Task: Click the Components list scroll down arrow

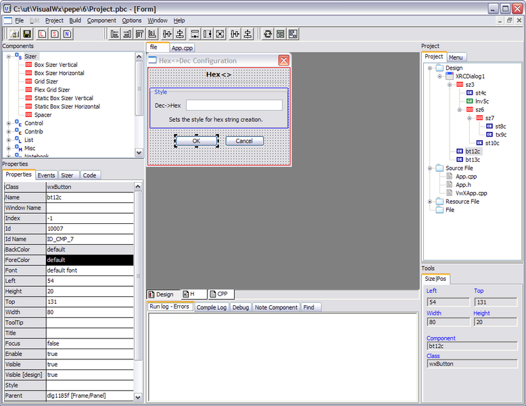Action: tap(139, 152)
